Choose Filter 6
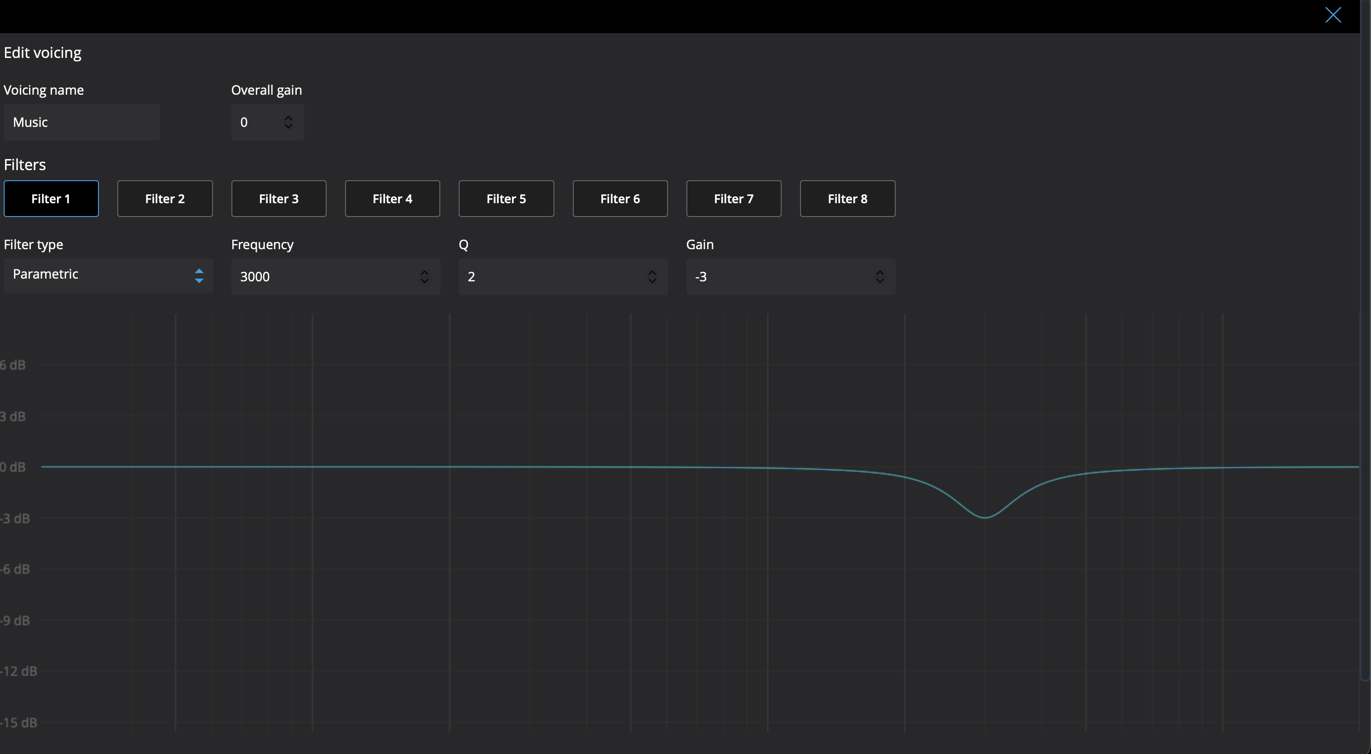 620,199
